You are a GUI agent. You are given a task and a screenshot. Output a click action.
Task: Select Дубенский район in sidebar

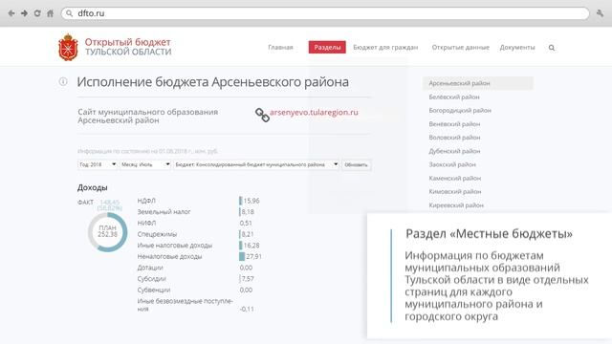454,151
